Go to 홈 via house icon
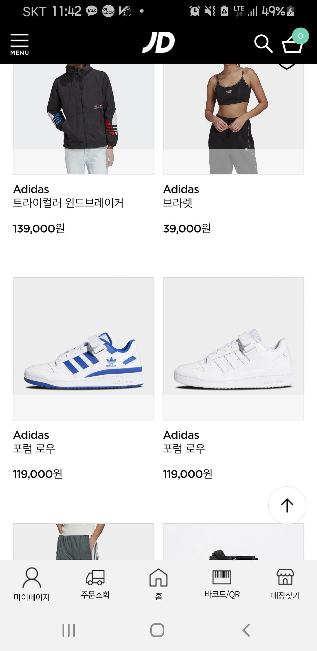 (158, 584)
